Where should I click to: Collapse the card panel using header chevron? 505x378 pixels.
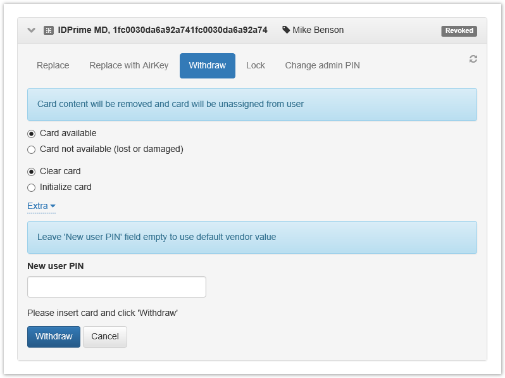pyautogui.click(x=32, y=30)
